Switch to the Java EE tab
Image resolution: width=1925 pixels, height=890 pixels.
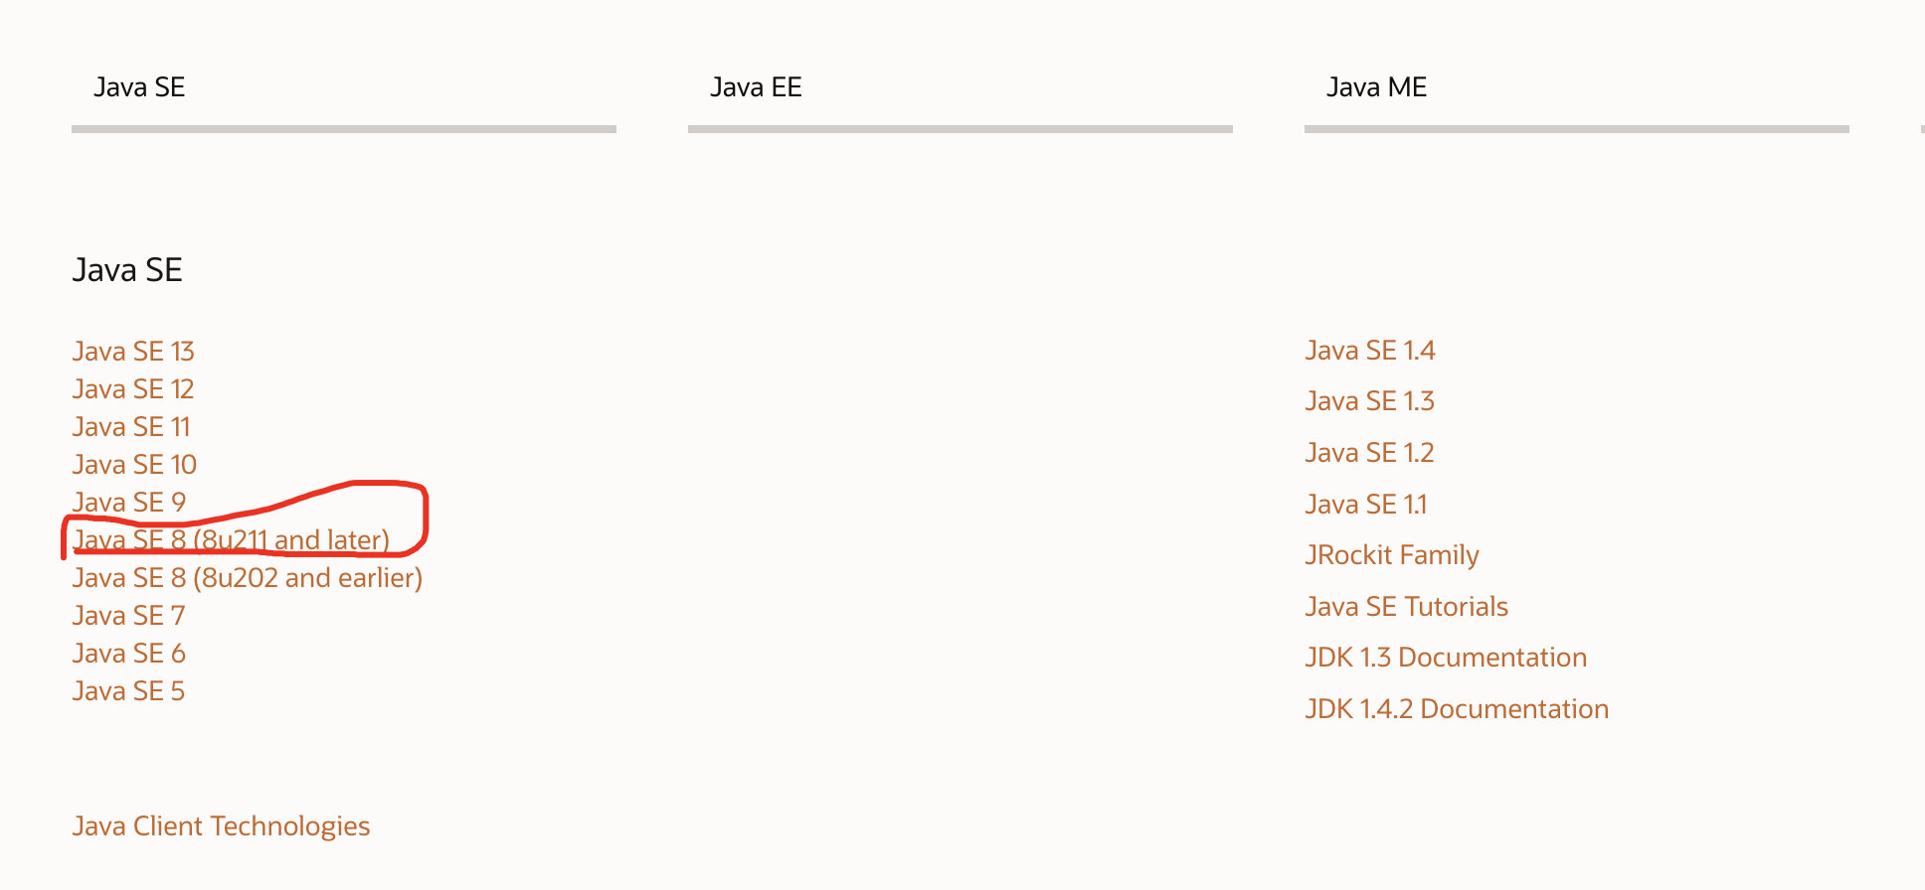756,87
